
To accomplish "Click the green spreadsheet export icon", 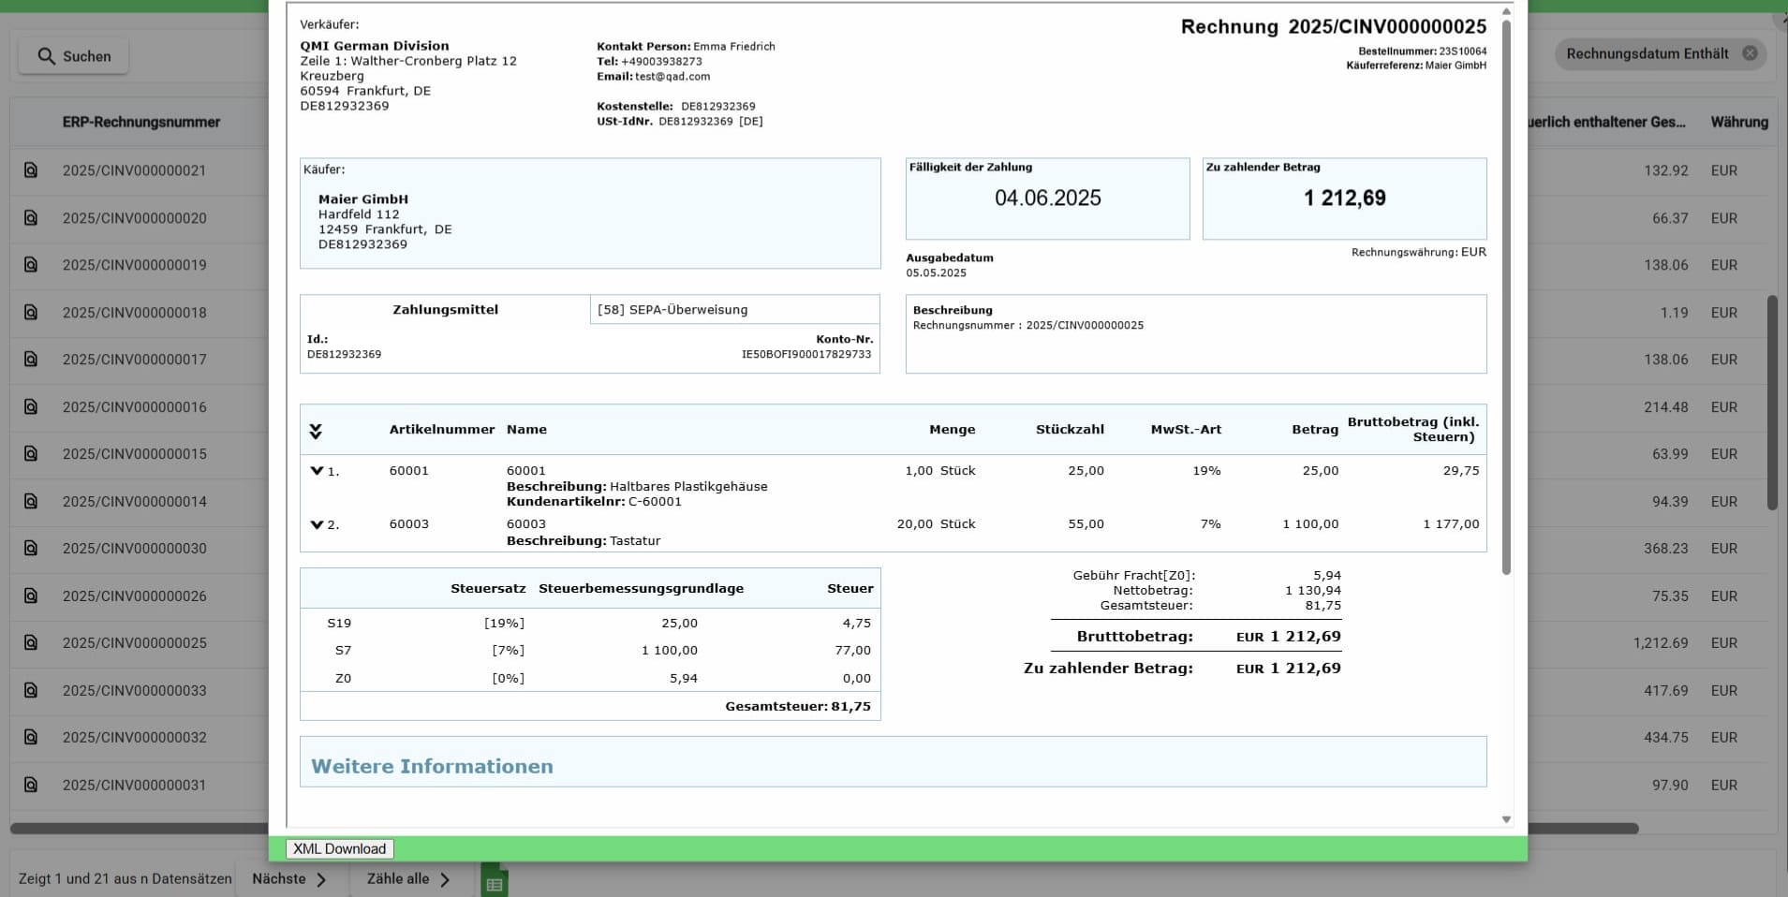I will pyautogui.click(x=494, y=882).
